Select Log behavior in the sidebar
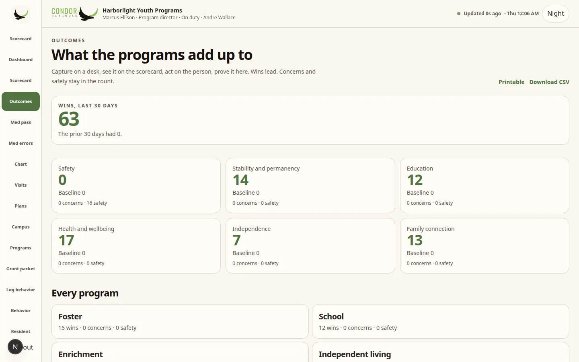Viewport: 579px width, 362px height. coord(21,290)
